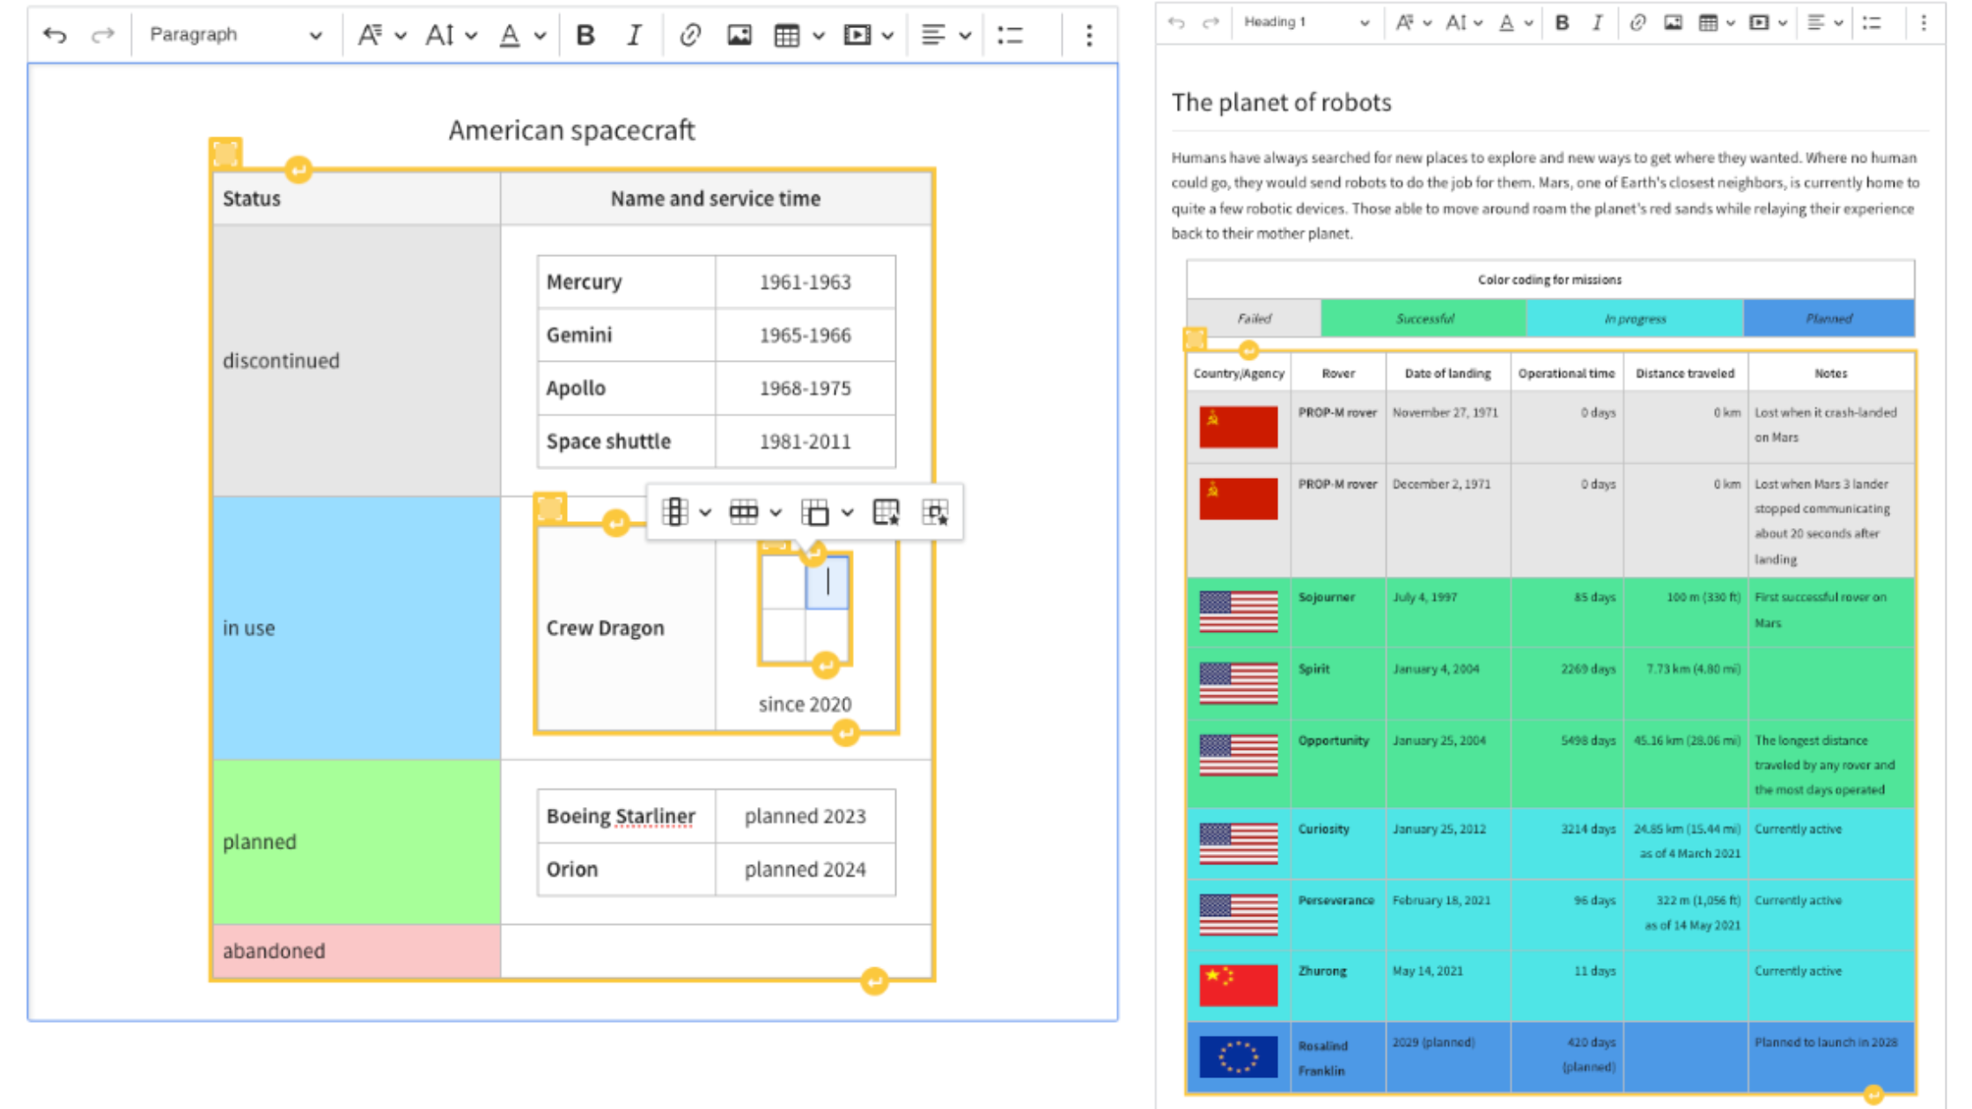The width and height of the screenshot is (1972, 1109).
Task: Toggle bulleted list in left editor
Action: coord(1010,35)
